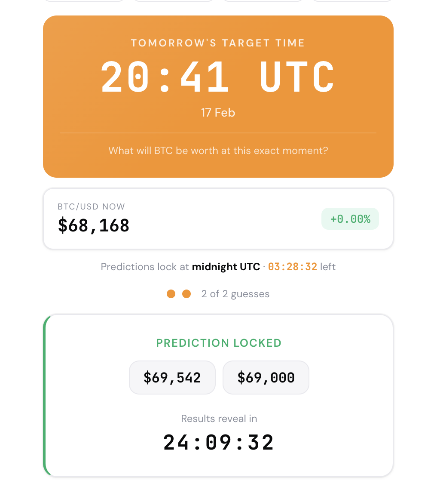Select the rightmost card at the top edge
Screen dimensions: 440x487
351,1
